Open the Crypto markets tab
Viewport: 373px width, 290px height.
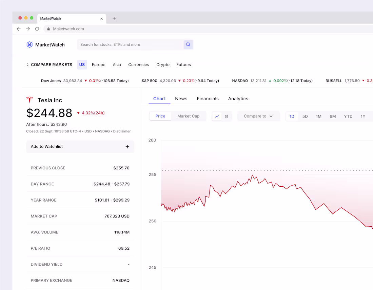(163, 64)
